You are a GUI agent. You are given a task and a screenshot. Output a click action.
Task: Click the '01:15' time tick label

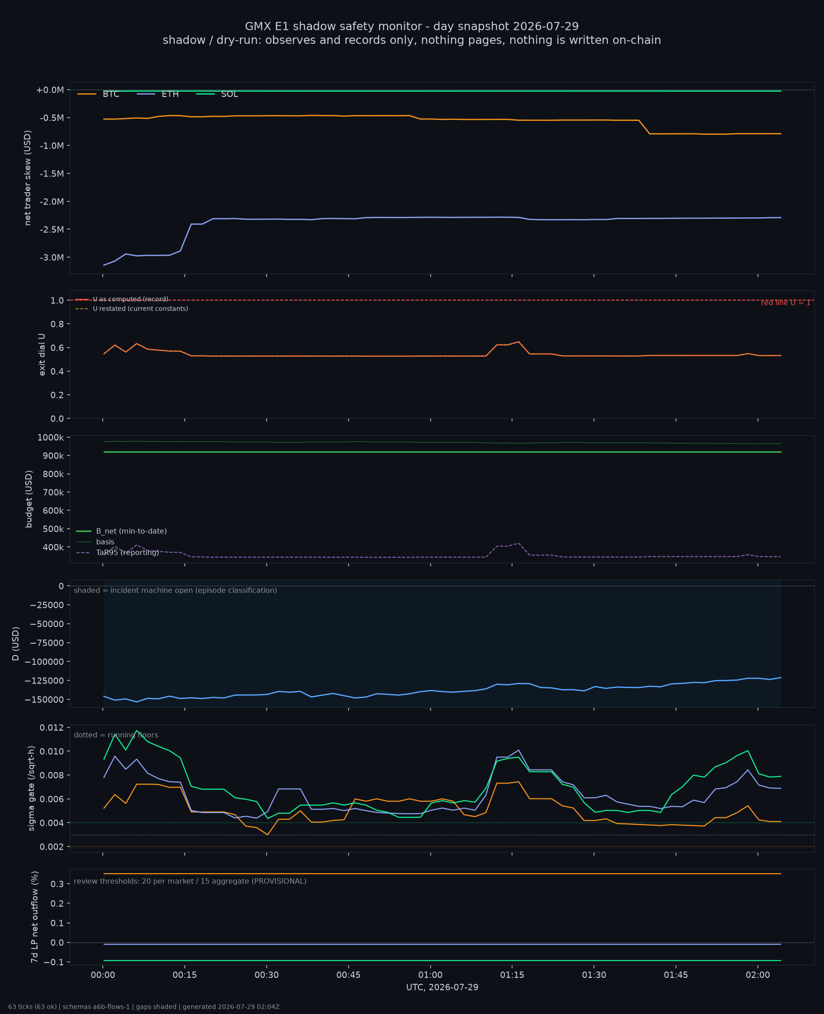[x=512, y=975]
